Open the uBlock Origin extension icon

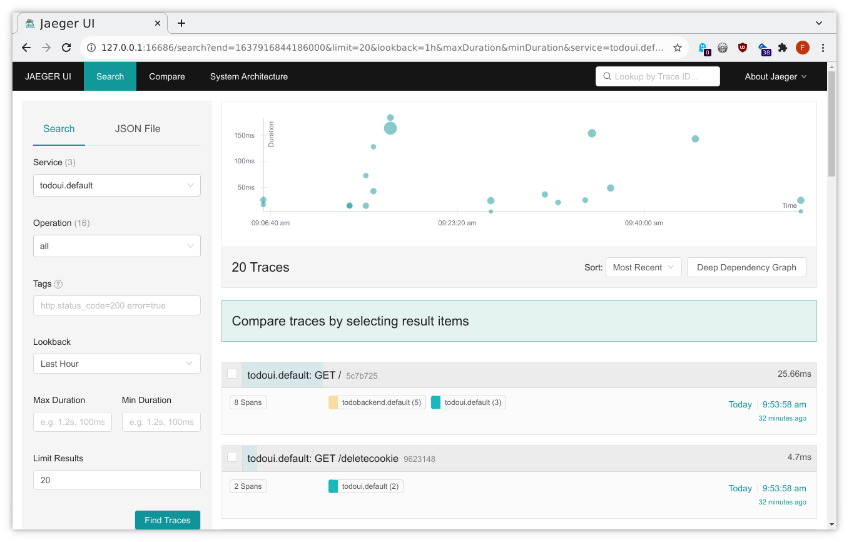(743, 48)
